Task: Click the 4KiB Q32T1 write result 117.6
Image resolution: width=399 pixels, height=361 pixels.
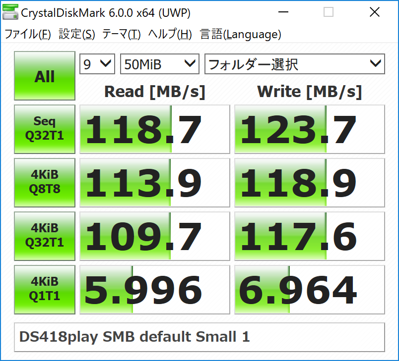Action: click(310, 236)
